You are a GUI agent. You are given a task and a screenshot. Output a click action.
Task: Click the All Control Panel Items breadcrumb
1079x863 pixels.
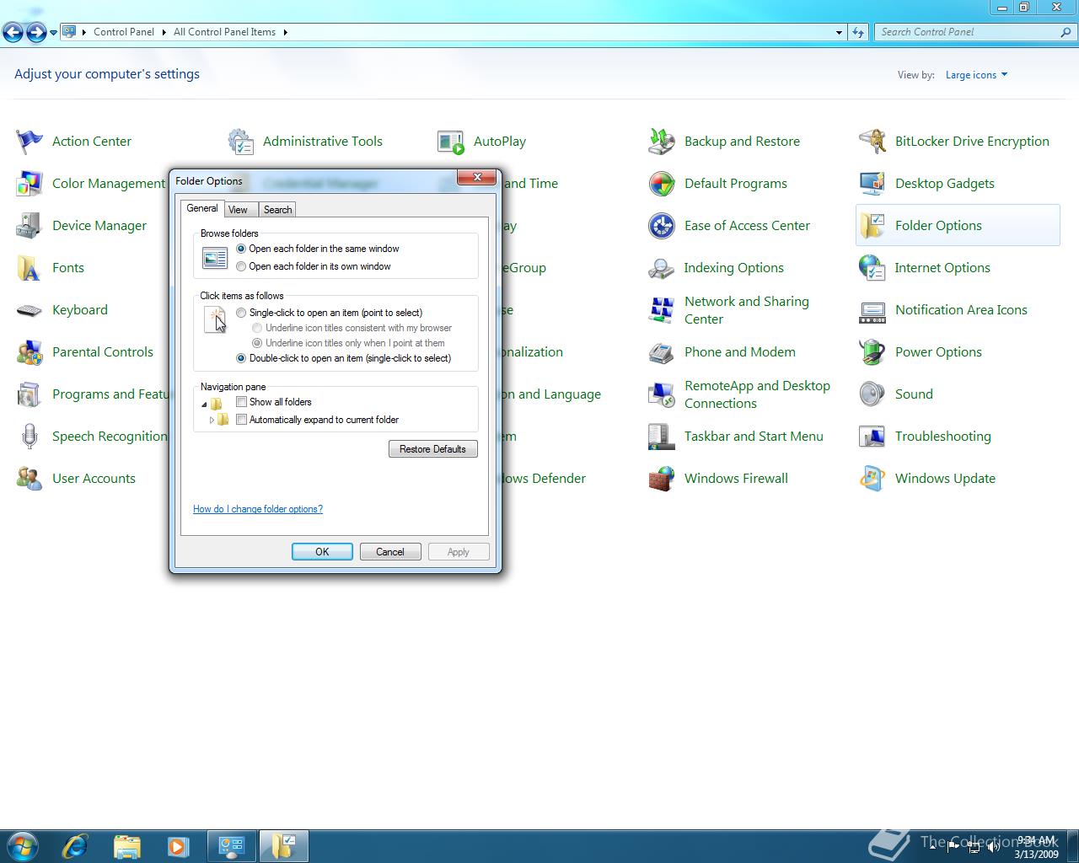pos(224,32)
